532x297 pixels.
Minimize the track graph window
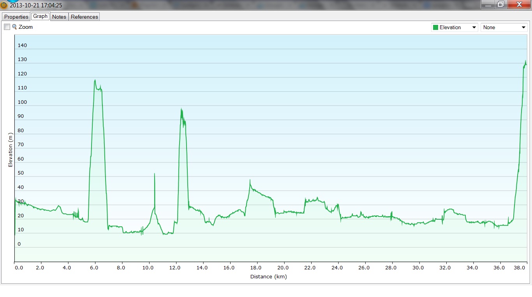tap(488, 4)
